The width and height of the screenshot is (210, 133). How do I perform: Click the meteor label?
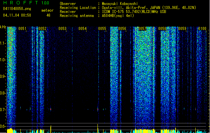47,10
